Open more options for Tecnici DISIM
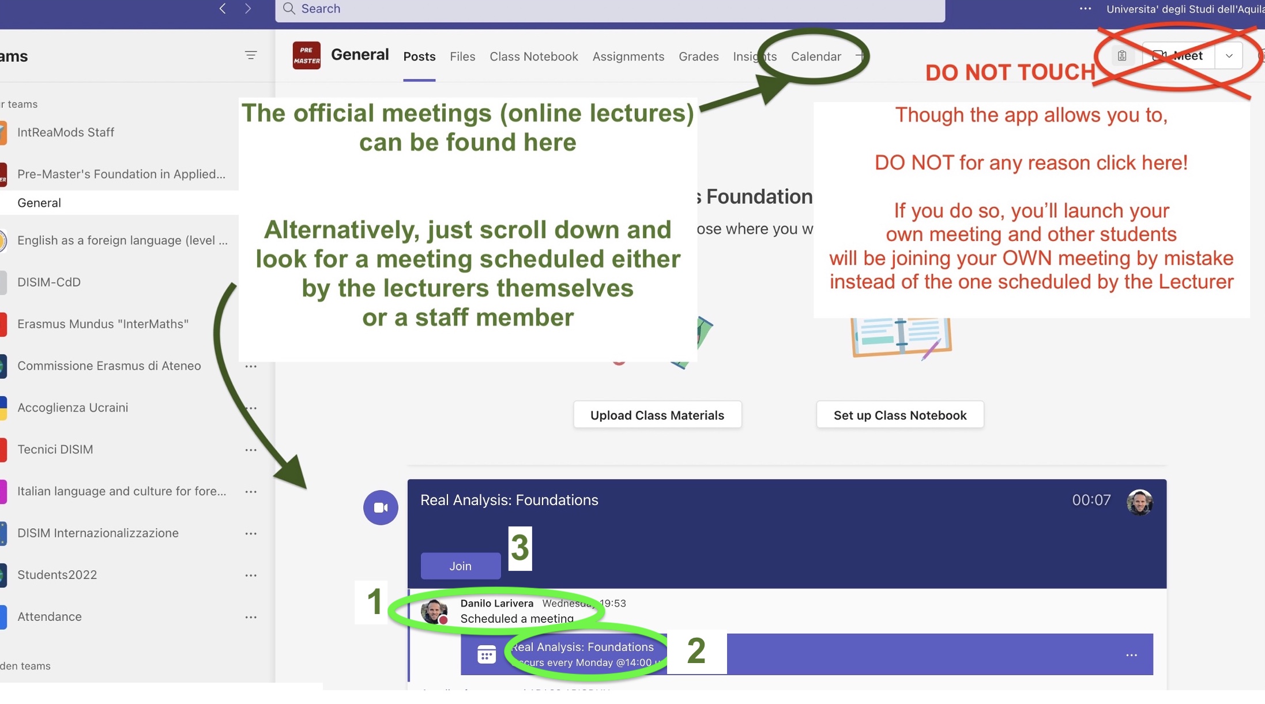1265x704 pixels. 251,450
